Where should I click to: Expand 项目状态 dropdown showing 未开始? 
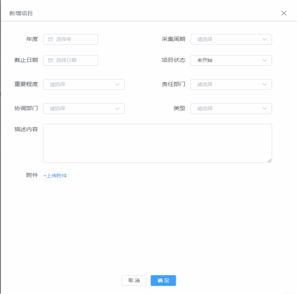click(x=226, y=61)
